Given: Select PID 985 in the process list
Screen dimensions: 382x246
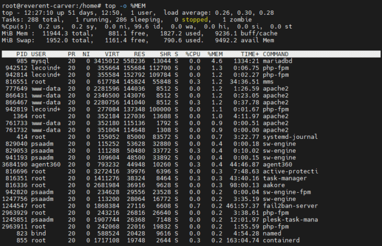Looking at the screenshot, I should [22, 61].
